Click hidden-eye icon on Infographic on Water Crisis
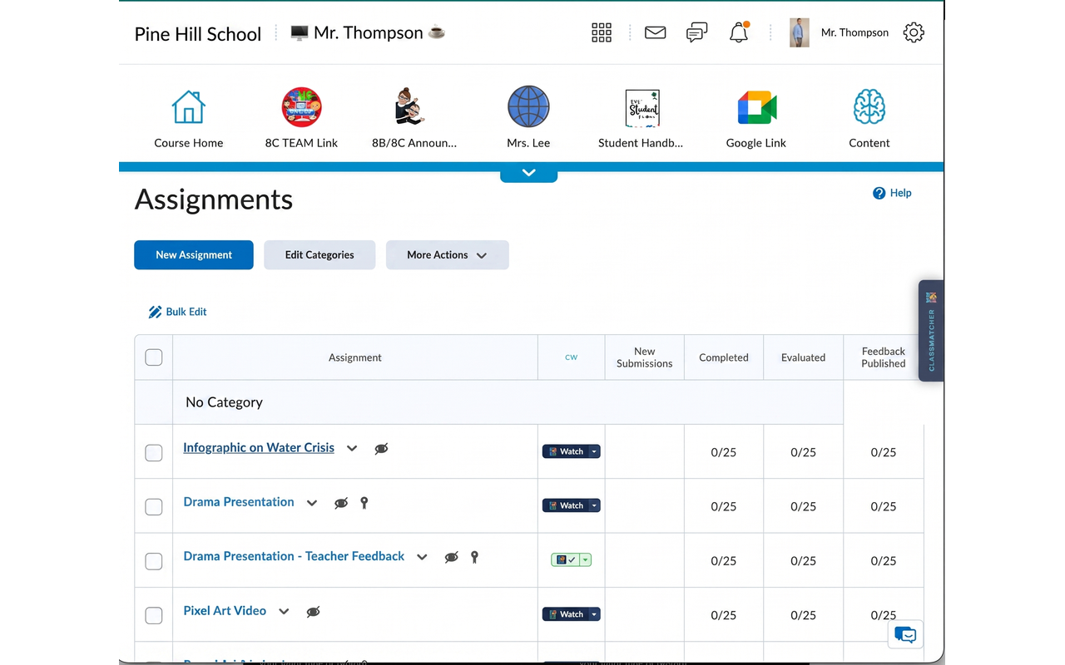This screenshot has width=1065, height=665. (x=381, y=449)
